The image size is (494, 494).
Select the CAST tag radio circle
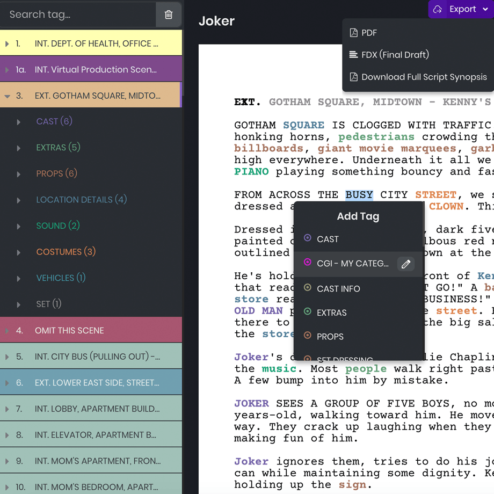click(308, 238)
